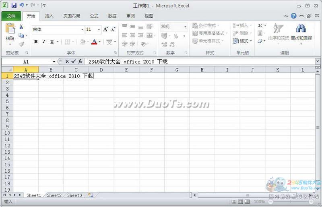The height and width of the screenshot is (207, 322).
Task: Switch to the 插入 tab
Action: tap(49, 16)
